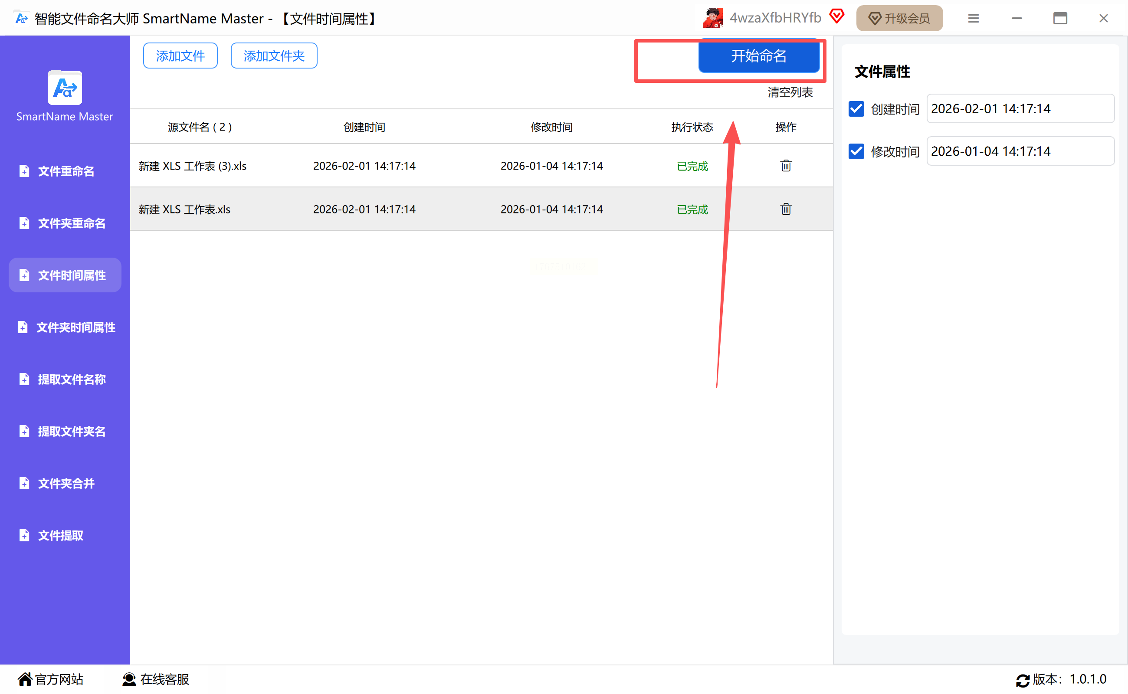This screenshot has width=1128, height=694.
Task: Click the 修改时间 date input field
Action: [x=1020, y=151]
